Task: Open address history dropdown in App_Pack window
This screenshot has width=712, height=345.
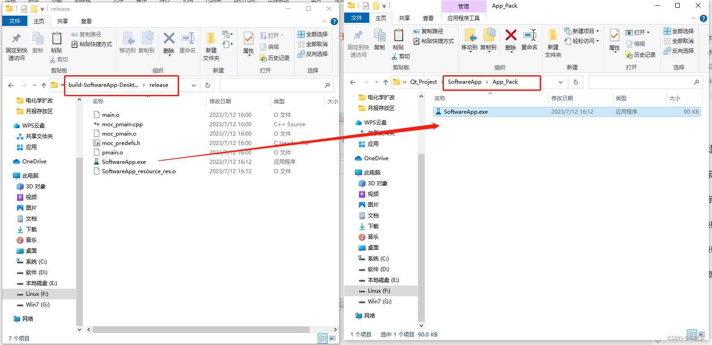Action: (x=561, y=82)
